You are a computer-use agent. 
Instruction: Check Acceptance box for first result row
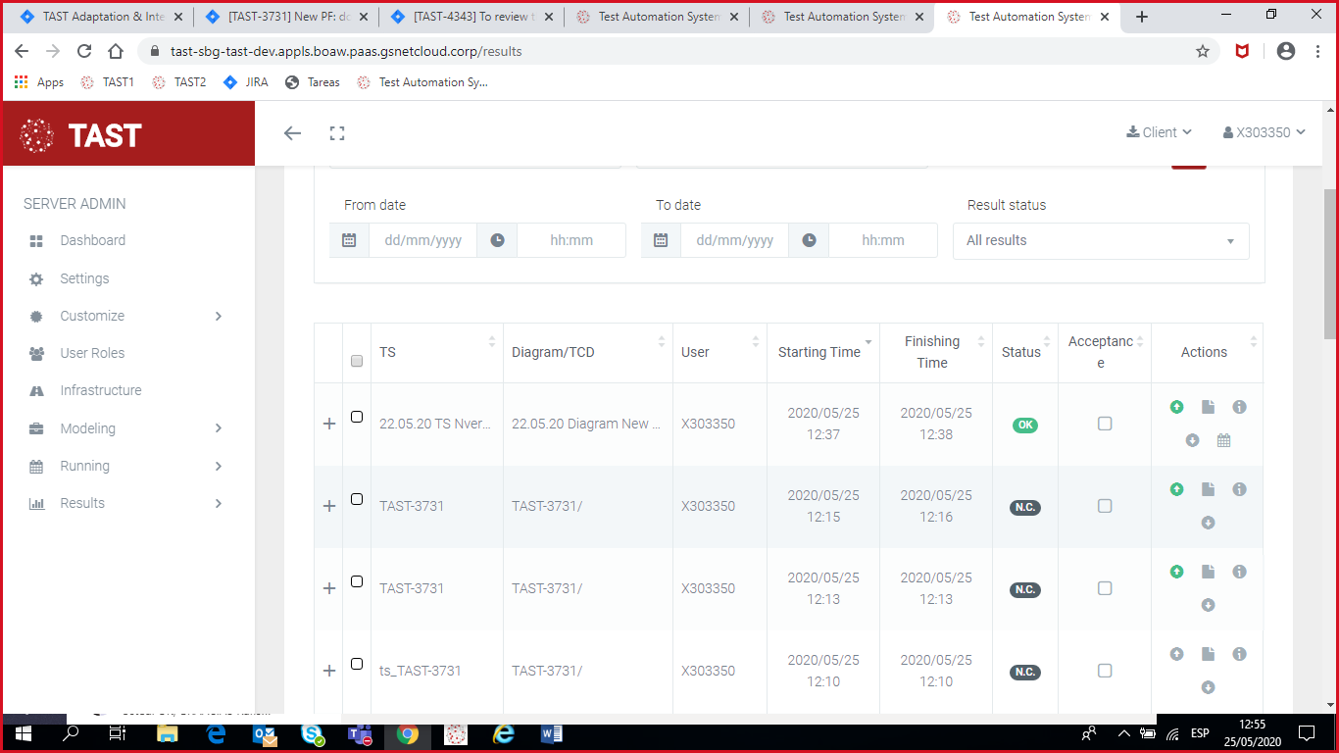1105,424
